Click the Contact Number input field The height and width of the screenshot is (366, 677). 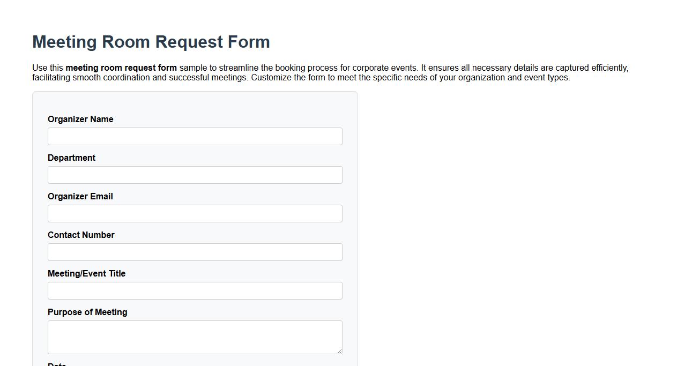coord(195,252)
